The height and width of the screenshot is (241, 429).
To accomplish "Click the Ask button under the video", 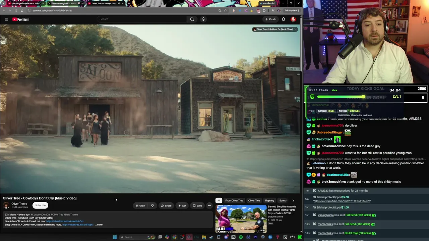I will point(182,206).
